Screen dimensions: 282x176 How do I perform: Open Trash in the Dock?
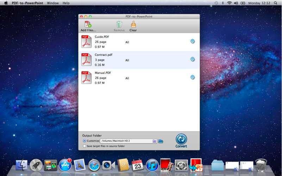(261, 165)
